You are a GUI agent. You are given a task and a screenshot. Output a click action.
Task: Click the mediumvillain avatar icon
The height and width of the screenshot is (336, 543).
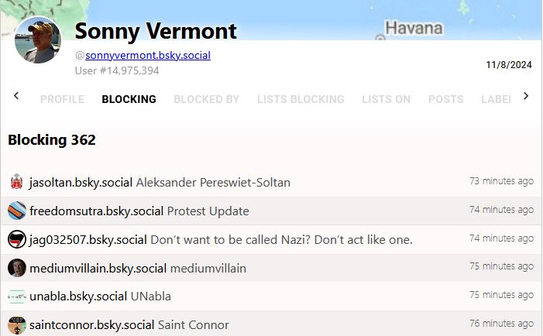click(16, 268)
